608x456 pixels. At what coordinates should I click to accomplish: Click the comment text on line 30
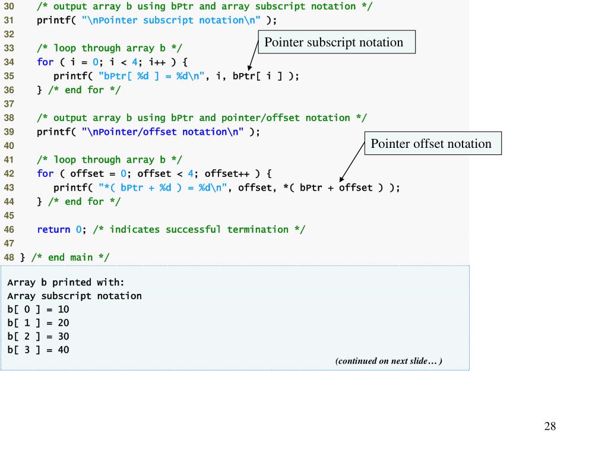coord(204,7)
